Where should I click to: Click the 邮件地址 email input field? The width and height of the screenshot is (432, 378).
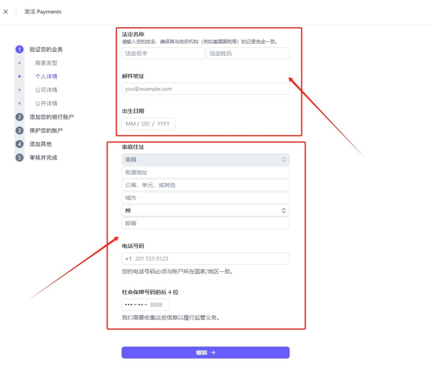click(x=205, y=89)
